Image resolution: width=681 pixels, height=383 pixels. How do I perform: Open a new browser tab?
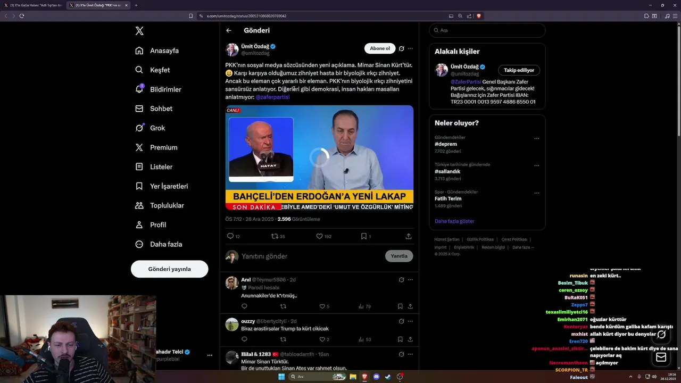pyautogui.click(x=136, y=5)
